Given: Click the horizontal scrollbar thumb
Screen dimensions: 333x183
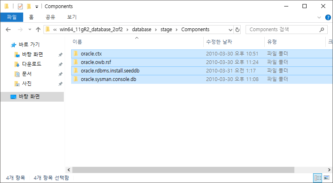Looking at the screenshot, I should pos(183,170).
